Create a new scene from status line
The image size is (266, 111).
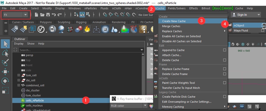(x=36, y=15)
